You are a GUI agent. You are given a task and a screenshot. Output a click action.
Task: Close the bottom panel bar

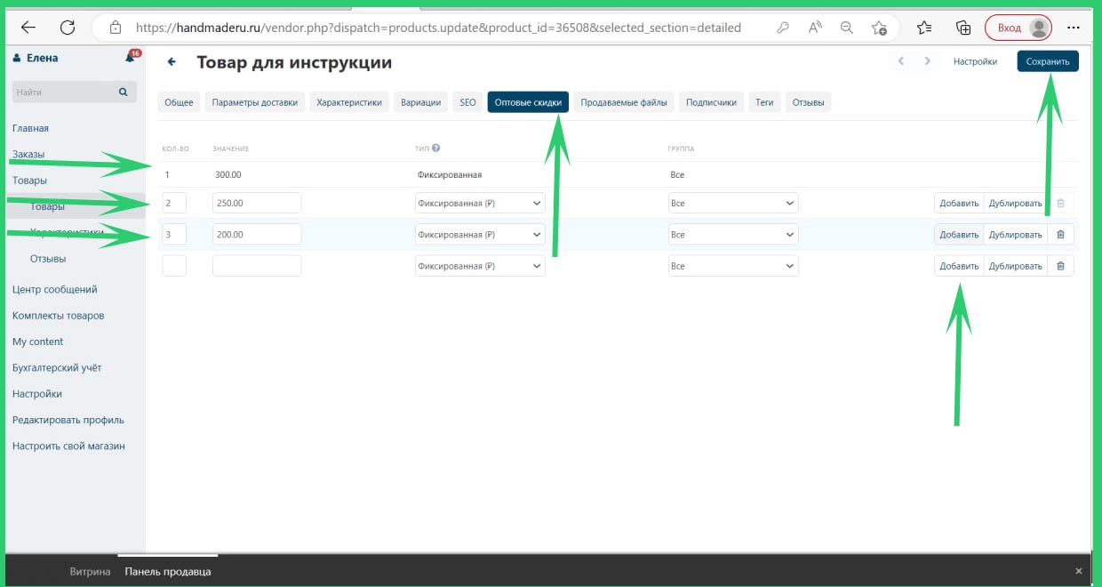tap(1079, 571)
